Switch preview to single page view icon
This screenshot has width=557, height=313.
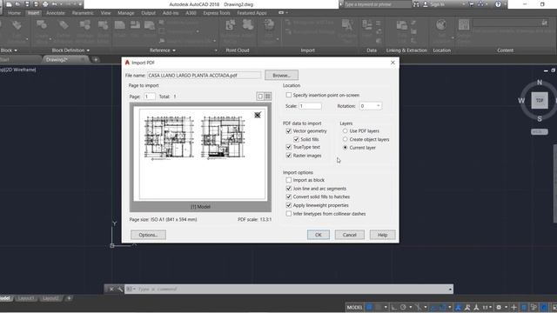pyautogui.click(x=260, y=97)
